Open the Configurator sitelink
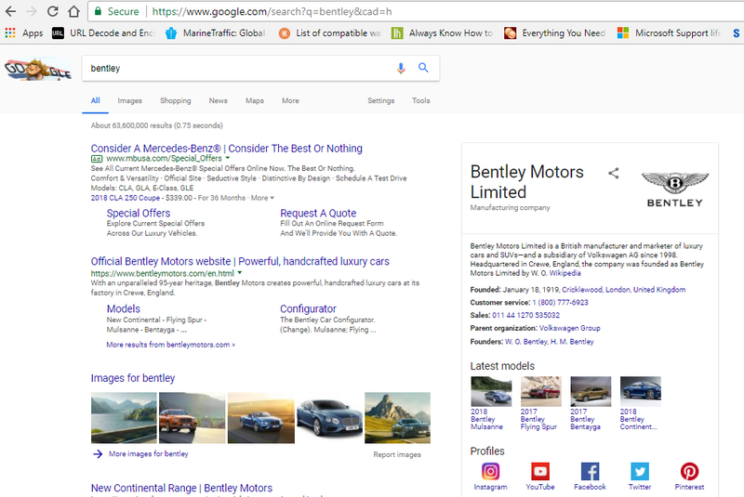744x497 pixels. click(308, 308)
